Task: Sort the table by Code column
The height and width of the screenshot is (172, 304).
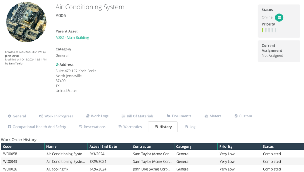Action: click(7, 146)
